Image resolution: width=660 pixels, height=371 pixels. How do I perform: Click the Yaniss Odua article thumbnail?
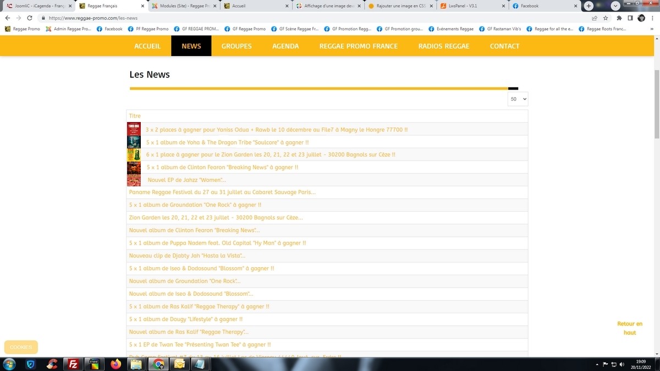pyautogui.click(x=134, y=129)
